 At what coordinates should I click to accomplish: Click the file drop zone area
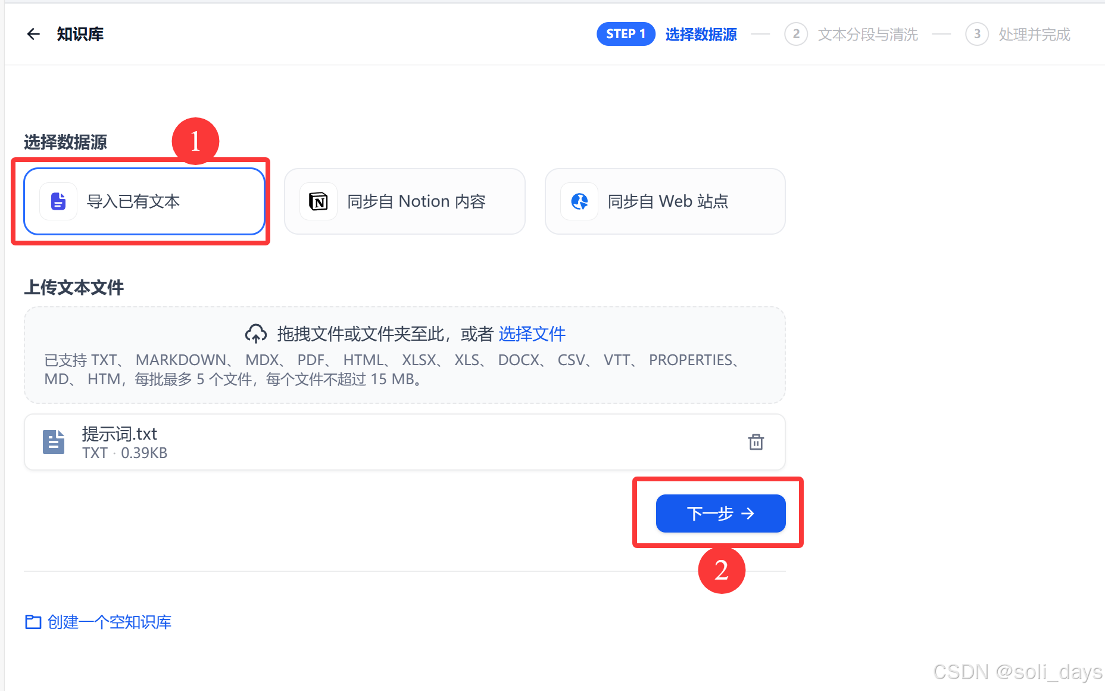[405, 355]
